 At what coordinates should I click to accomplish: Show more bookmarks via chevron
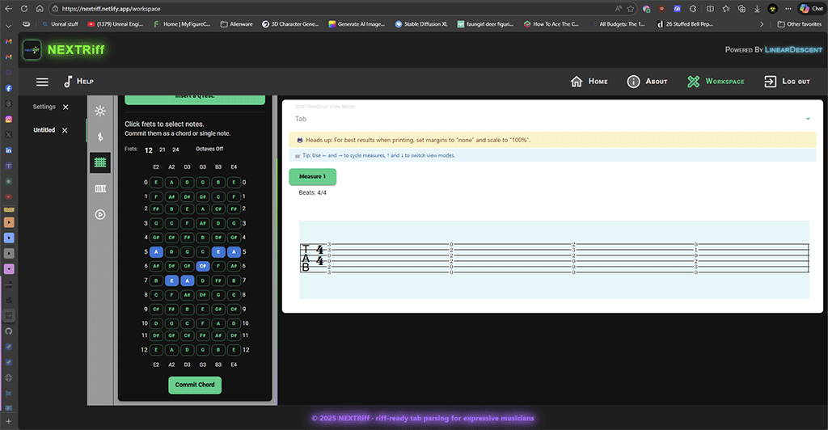pyautogui.click(x=762, y=24)
